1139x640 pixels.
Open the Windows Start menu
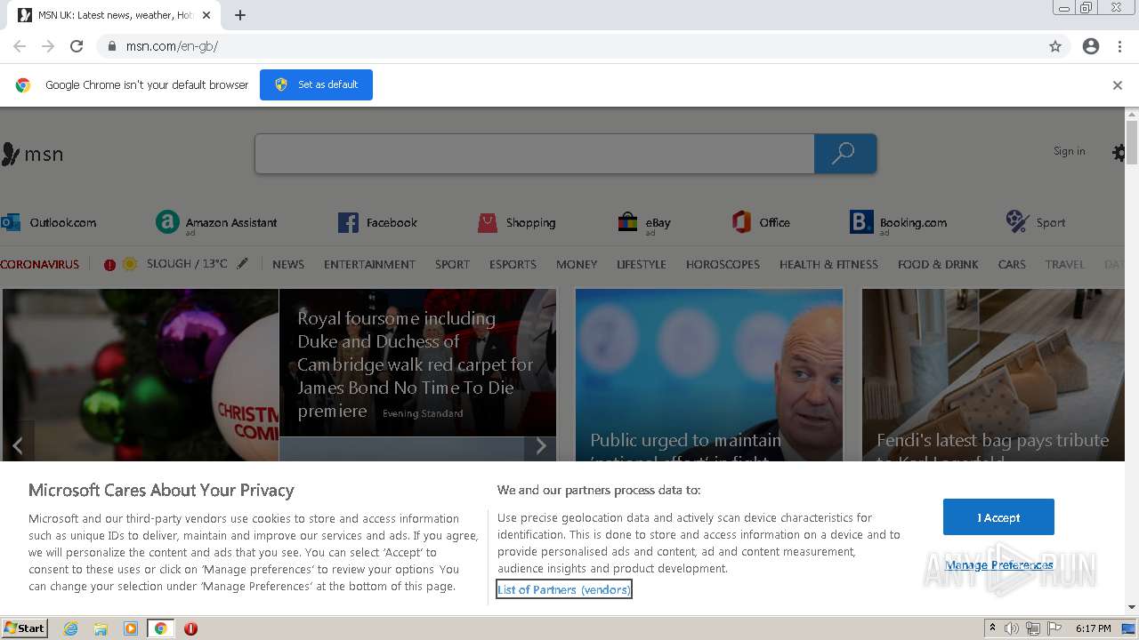pos(24,628)
